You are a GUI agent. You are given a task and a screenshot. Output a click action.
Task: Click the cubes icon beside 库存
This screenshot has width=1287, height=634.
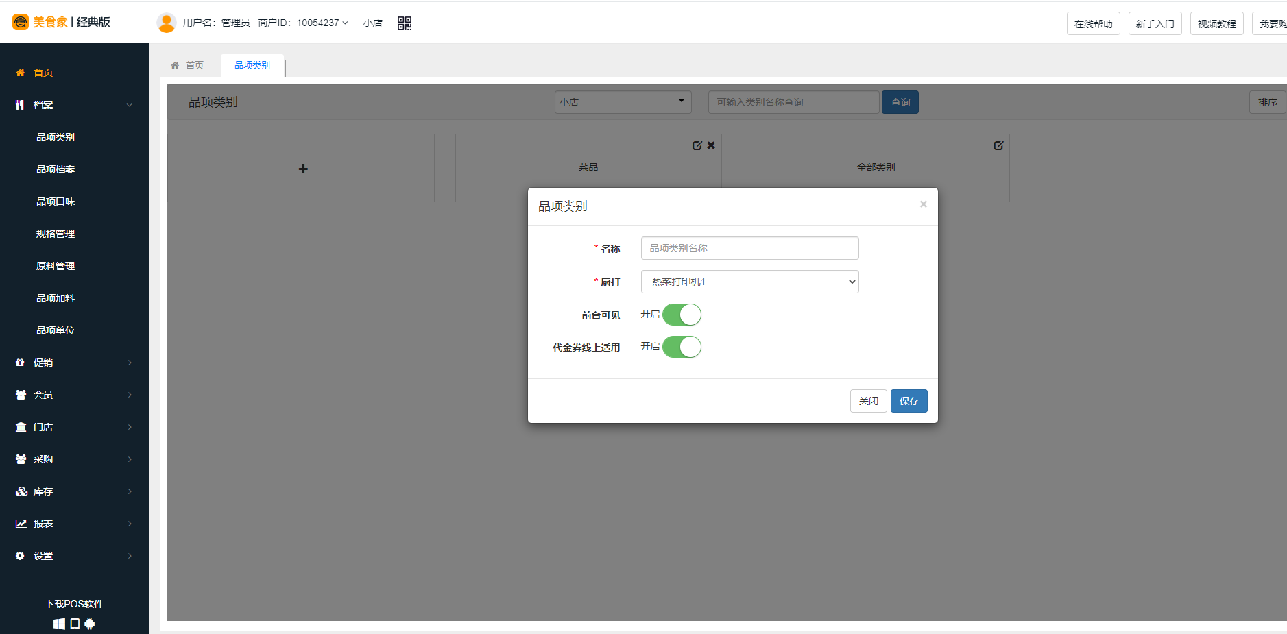21,491
